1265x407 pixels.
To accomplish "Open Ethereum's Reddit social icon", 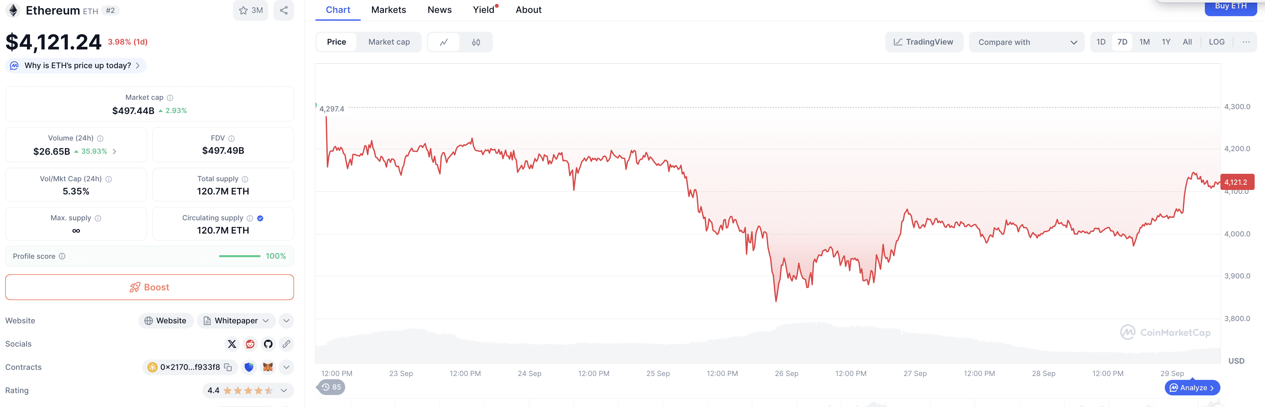I will (x=250, y=344).
